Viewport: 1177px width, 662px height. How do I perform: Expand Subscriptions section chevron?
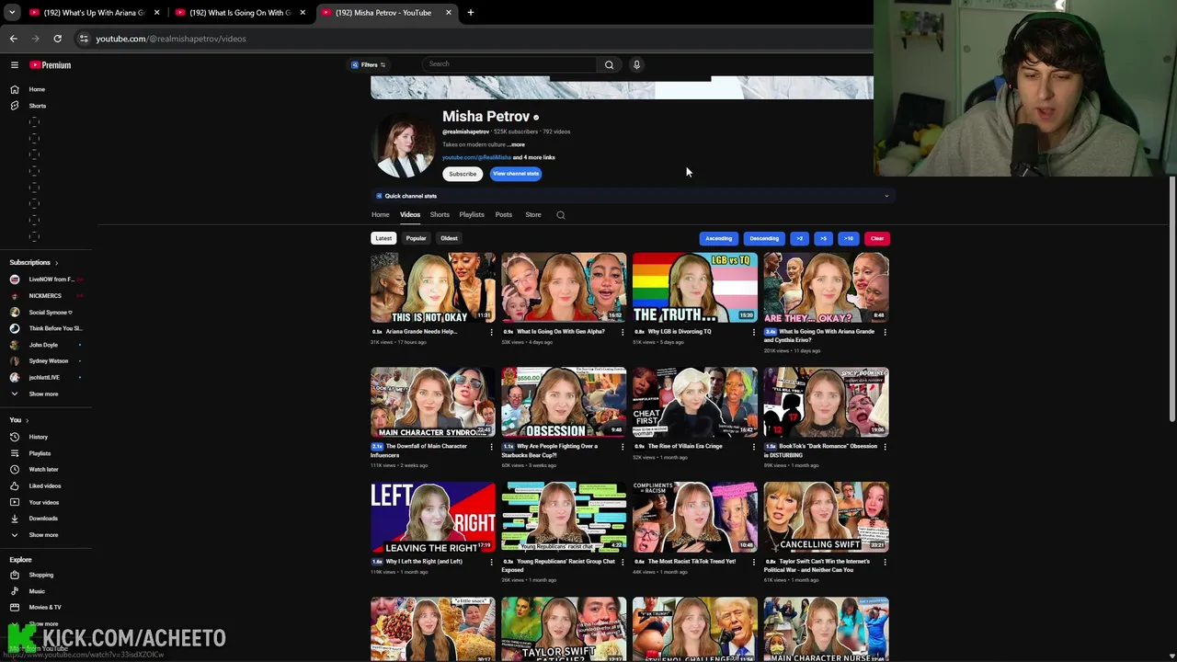pyautogui.click(x=56, y=263)
